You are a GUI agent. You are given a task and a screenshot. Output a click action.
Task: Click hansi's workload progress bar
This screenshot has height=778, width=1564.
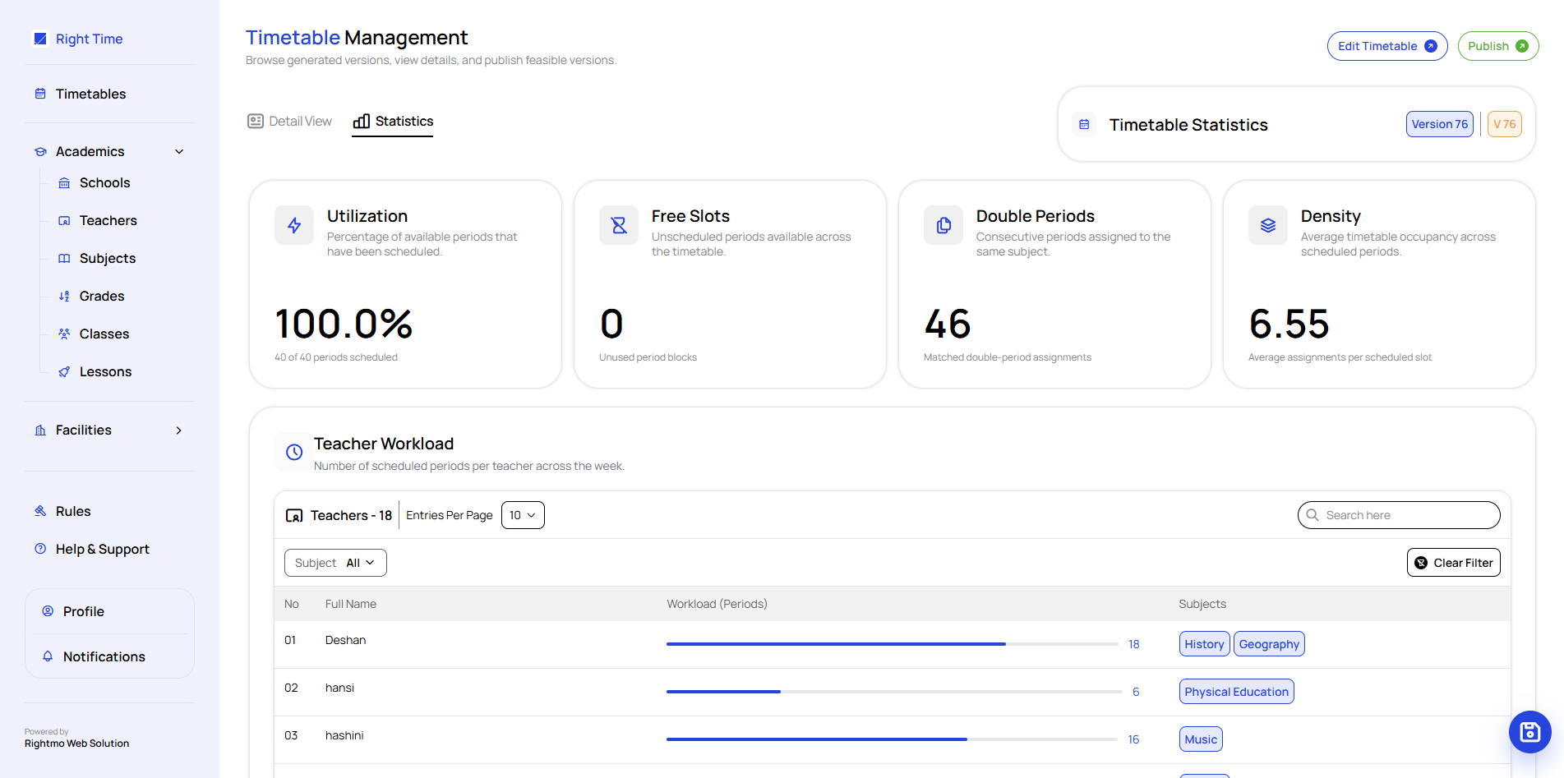(x=894, y=692)
